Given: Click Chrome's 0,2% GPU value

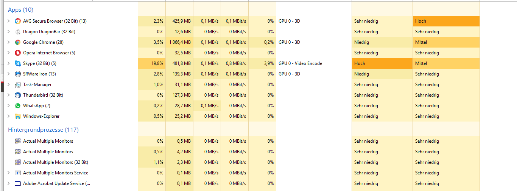Looking at the screenshot, I should pyautogui.click(x=269, y=42).
